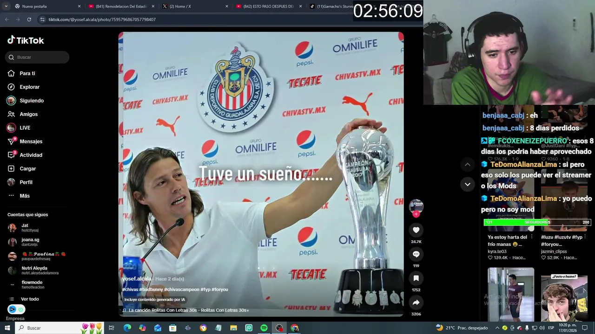Open the Windows Start menu

[x=7, y=328]
